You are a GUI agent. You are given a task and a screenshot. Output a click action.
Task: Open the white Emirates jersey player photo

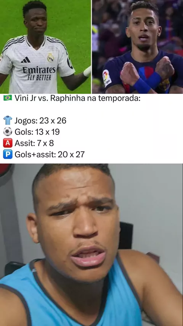point(45,47)
